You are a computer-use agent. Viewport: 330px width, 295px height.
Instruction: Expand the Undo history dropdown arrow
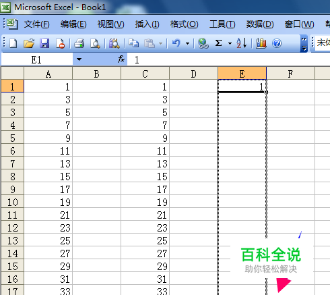pyautogui.click(x=187, y=43)
